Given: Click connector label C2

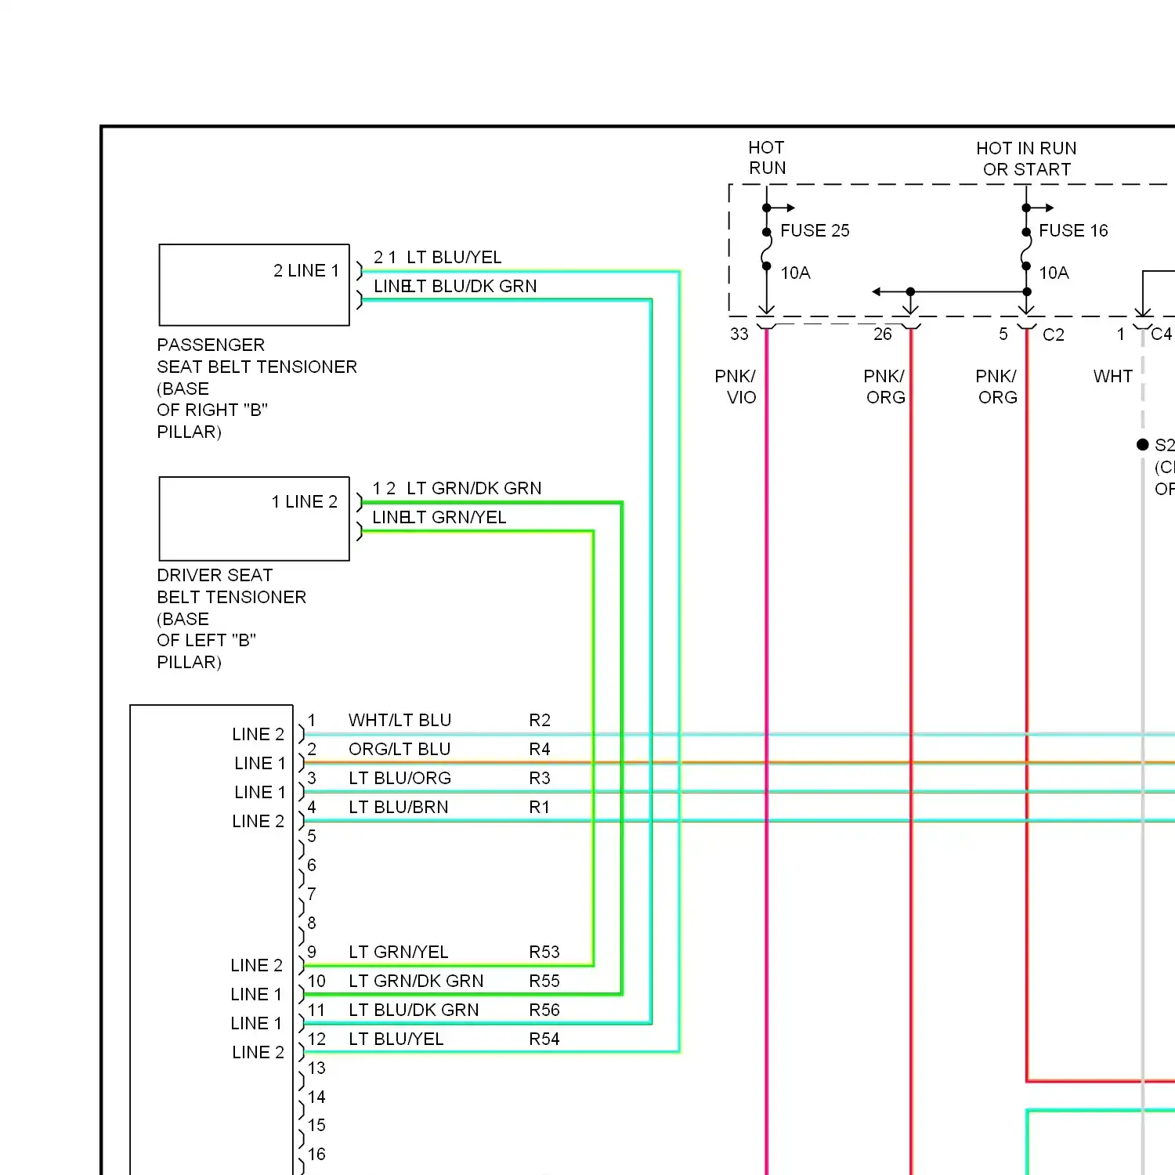Looking at the screenshot, I should click(1054, 334).
